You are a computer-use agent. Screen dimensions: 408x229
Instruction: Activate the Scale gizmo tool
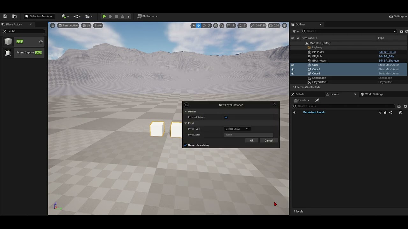coord(209,25)
